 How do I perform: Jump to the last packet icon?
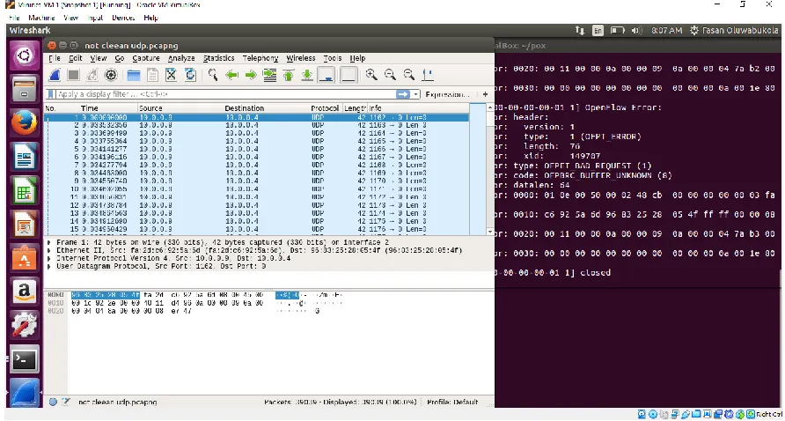tap(307, 75)
